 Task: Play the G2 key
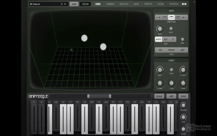pyautogui.click(x=84, y=119)
